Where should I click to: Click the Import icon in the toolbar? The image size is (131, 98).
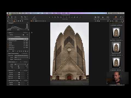point(8,17)
